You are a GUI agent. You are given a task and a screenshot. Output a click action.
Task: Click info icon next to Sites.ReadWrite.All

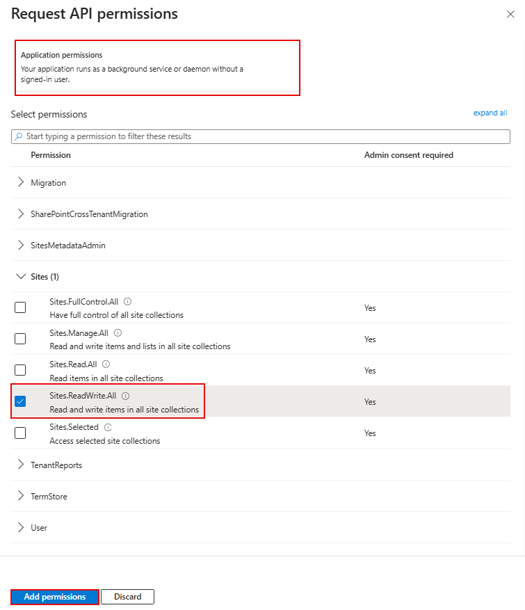point(126,396)
